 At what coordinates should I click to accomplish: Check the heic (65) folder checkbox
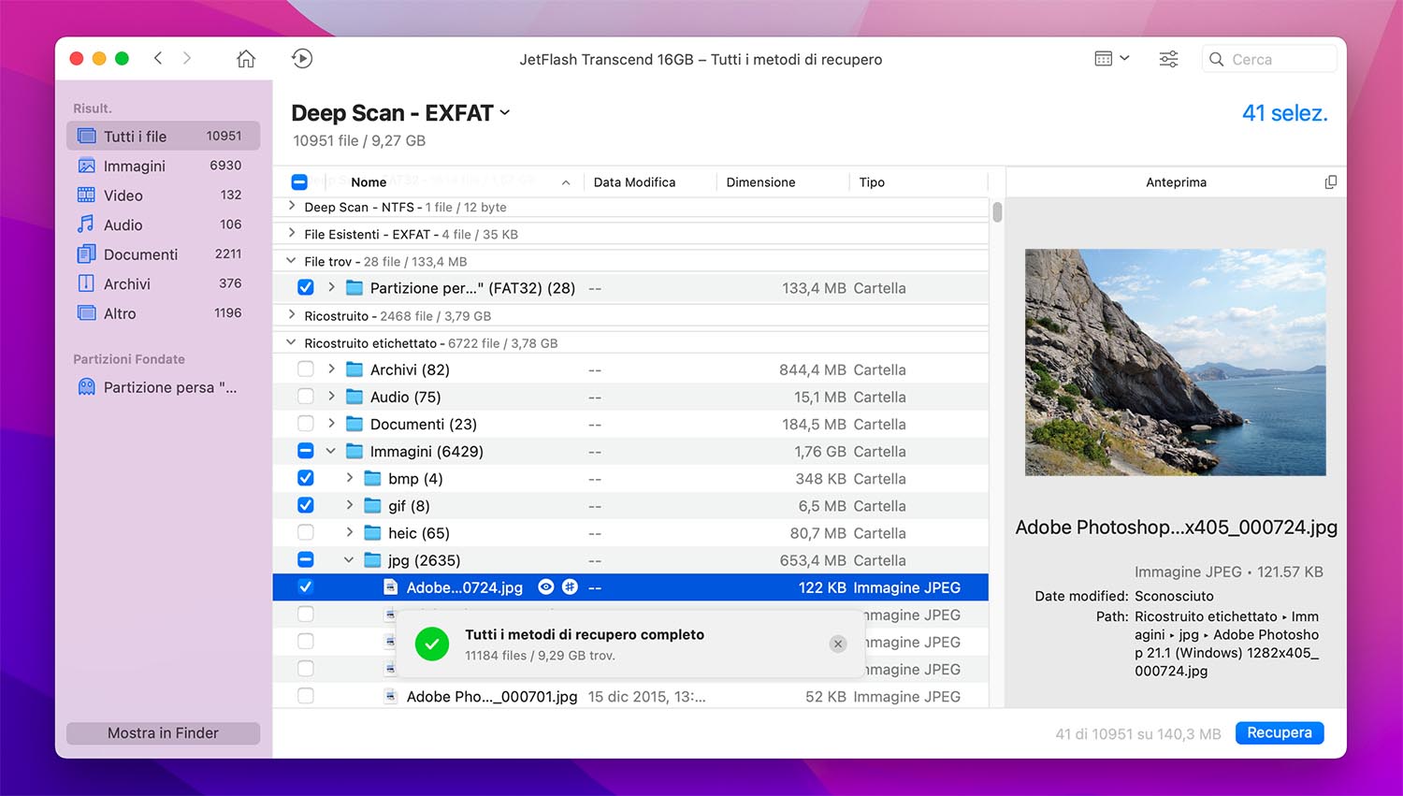tap(305, 532)
